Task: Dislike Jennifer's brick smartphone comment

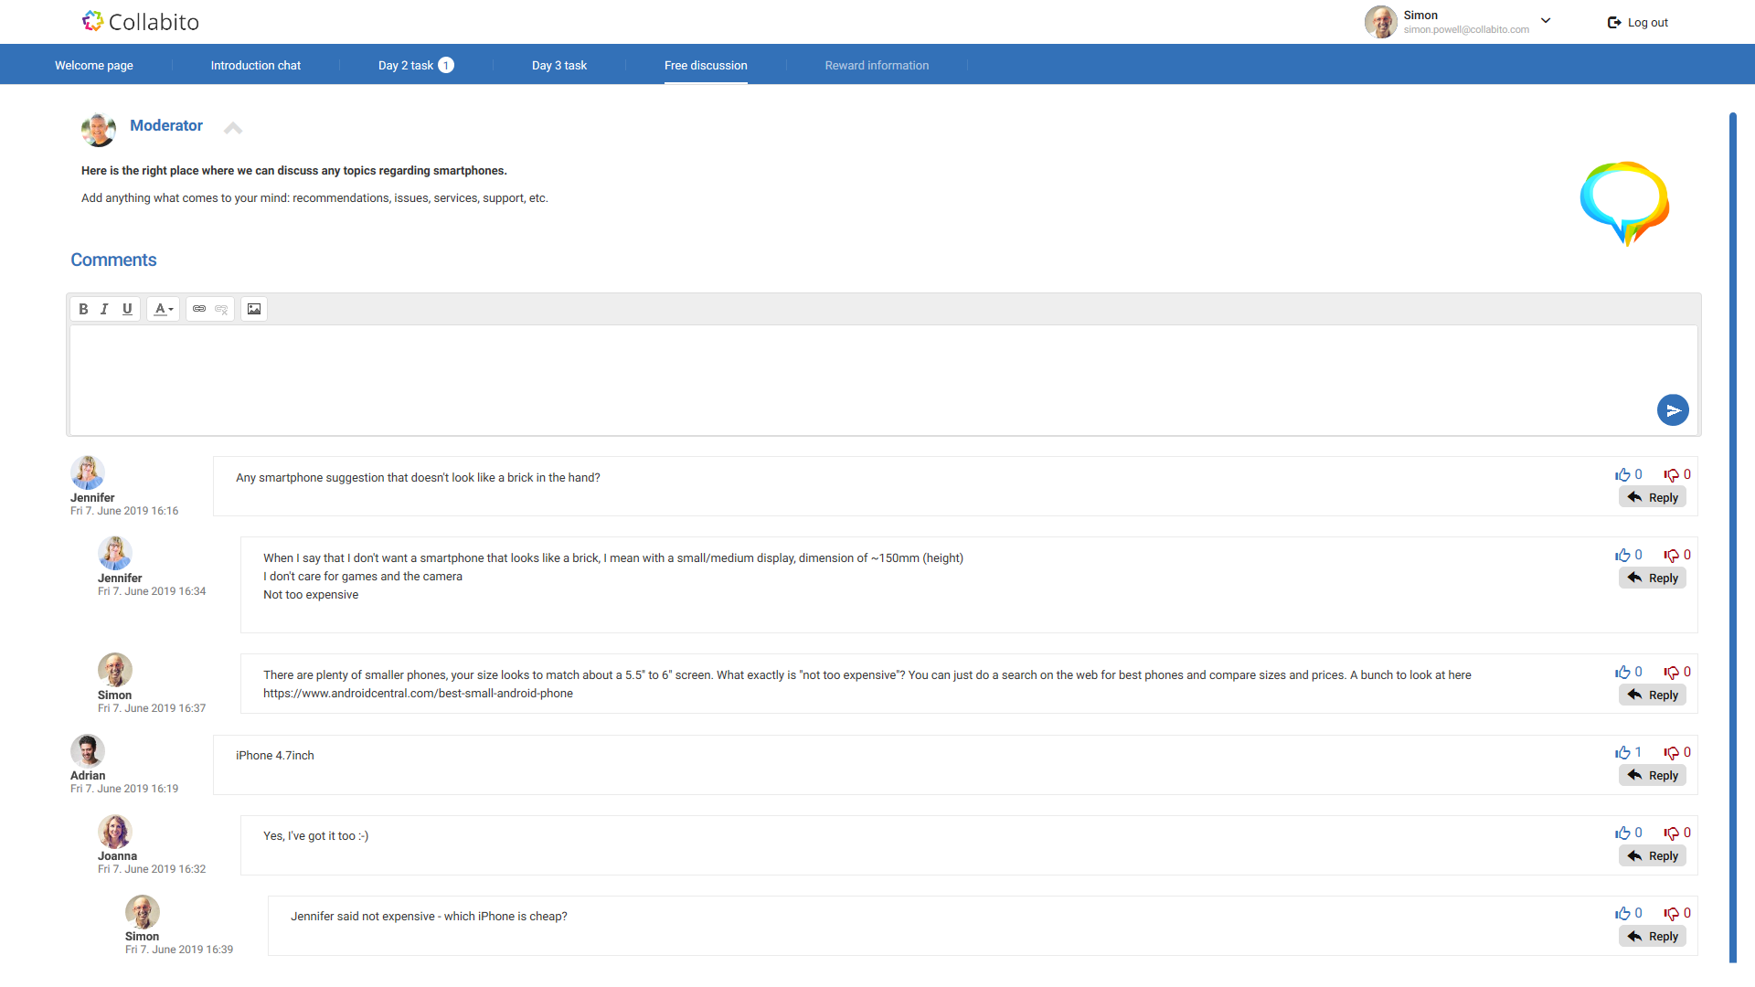Action: [x=1672, y=475]
